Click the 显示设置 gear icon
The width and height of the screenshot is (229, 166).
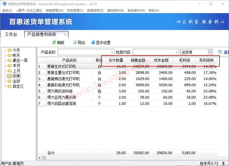pos(93,42)
